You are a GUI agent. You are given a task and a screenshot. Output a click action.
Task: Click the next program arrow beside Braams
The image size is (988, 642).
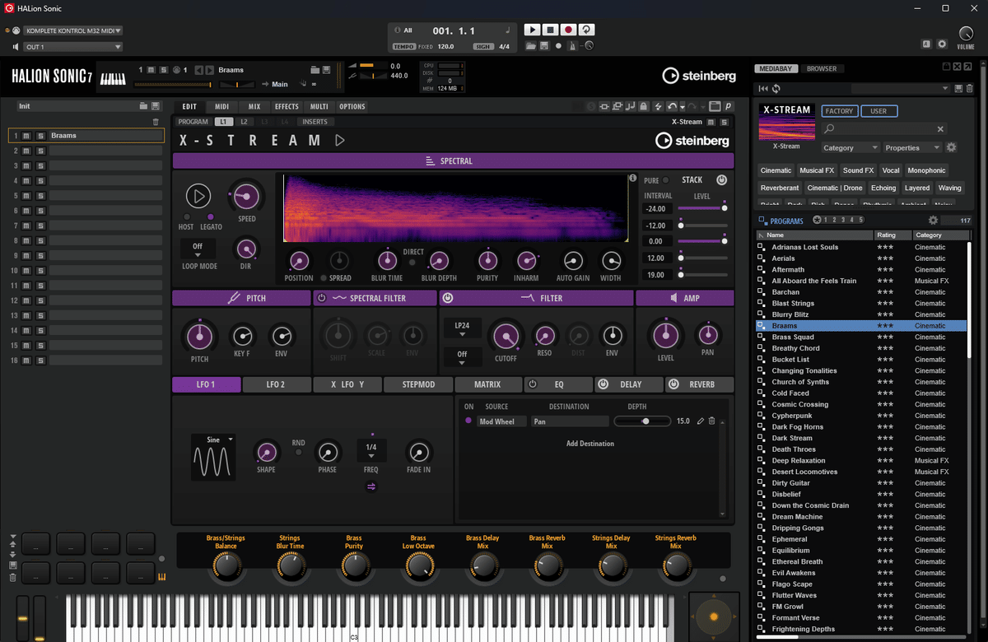[x=210, y=70]
